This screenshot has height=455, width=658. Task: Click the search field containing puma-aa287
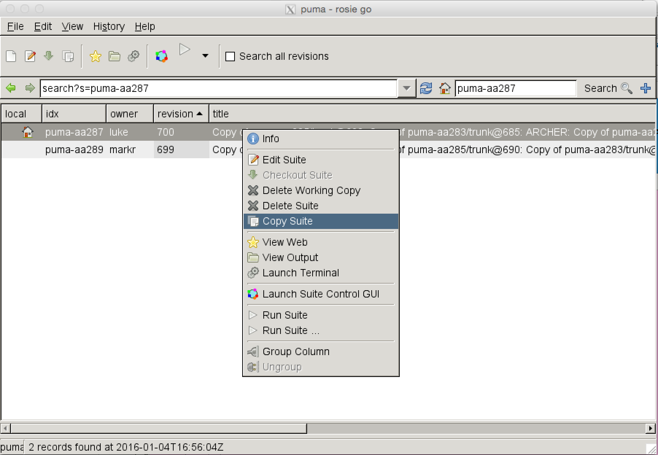click(x=516, y=88)
